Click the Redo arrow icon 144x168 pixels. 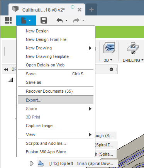tap(76, 20)
